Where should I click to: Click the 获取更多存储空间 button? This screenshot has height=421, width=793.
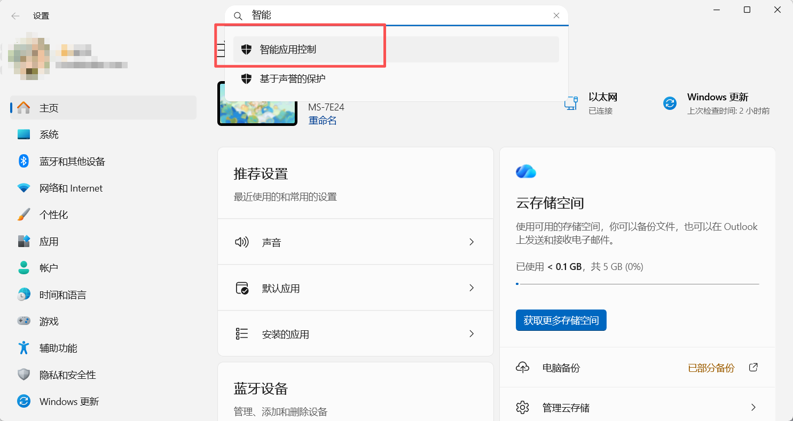561,320
